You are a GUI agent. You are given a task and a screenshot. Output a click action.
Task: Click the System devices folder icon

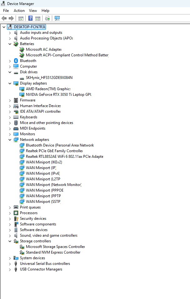(x=16, y=258)
